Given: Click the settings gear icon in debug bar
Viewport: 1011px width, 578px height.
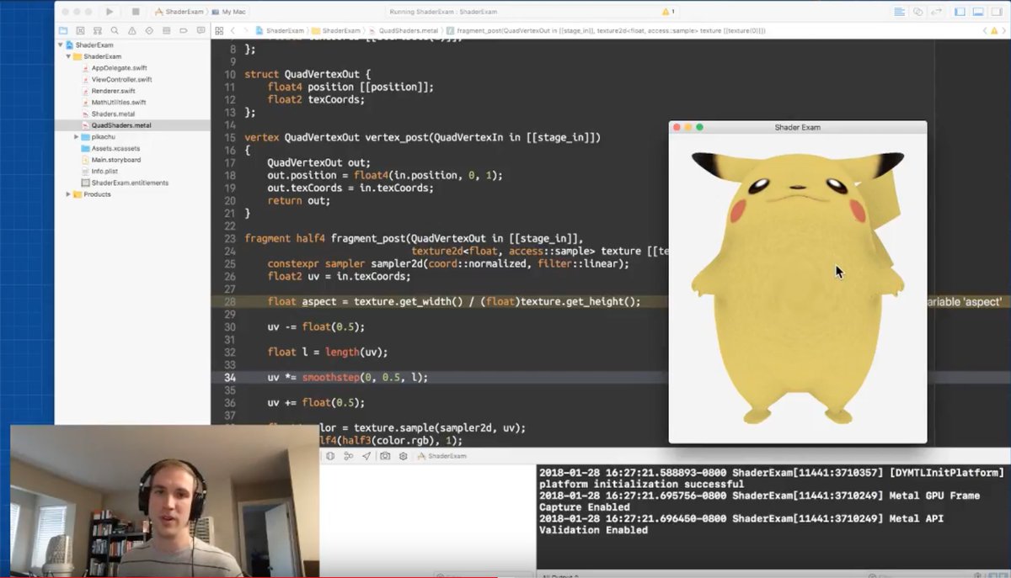Looking at the screenshot, I should tap(403, 456).
